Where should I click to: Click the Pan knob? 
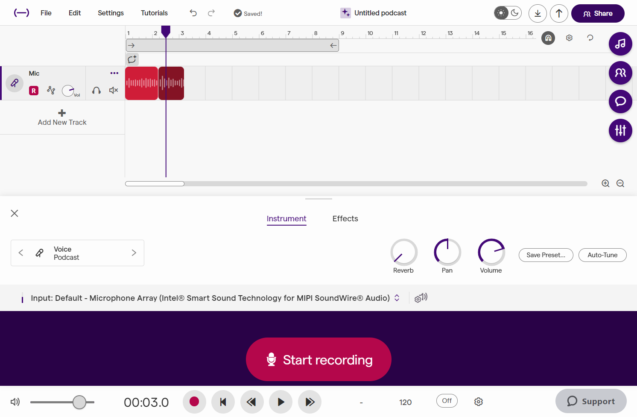pos(447,252)
